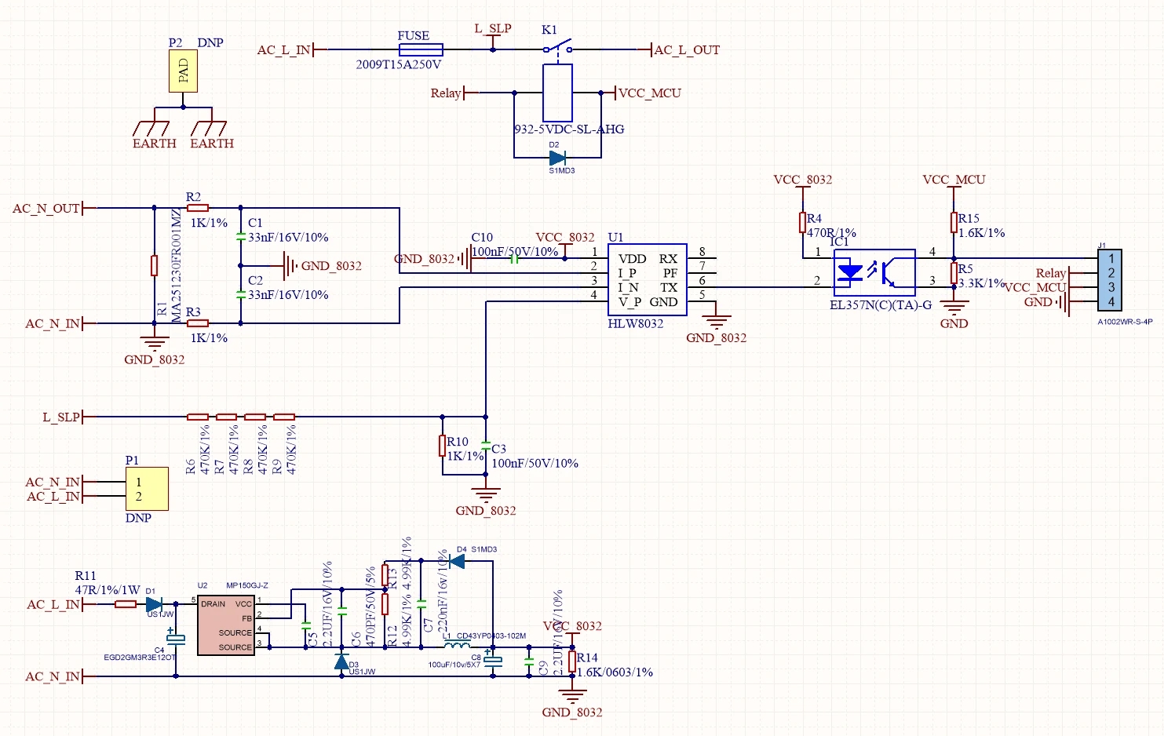Select the U1 HLW8032 chip body
Screen dimensions: 1164x736
point(647,280)
